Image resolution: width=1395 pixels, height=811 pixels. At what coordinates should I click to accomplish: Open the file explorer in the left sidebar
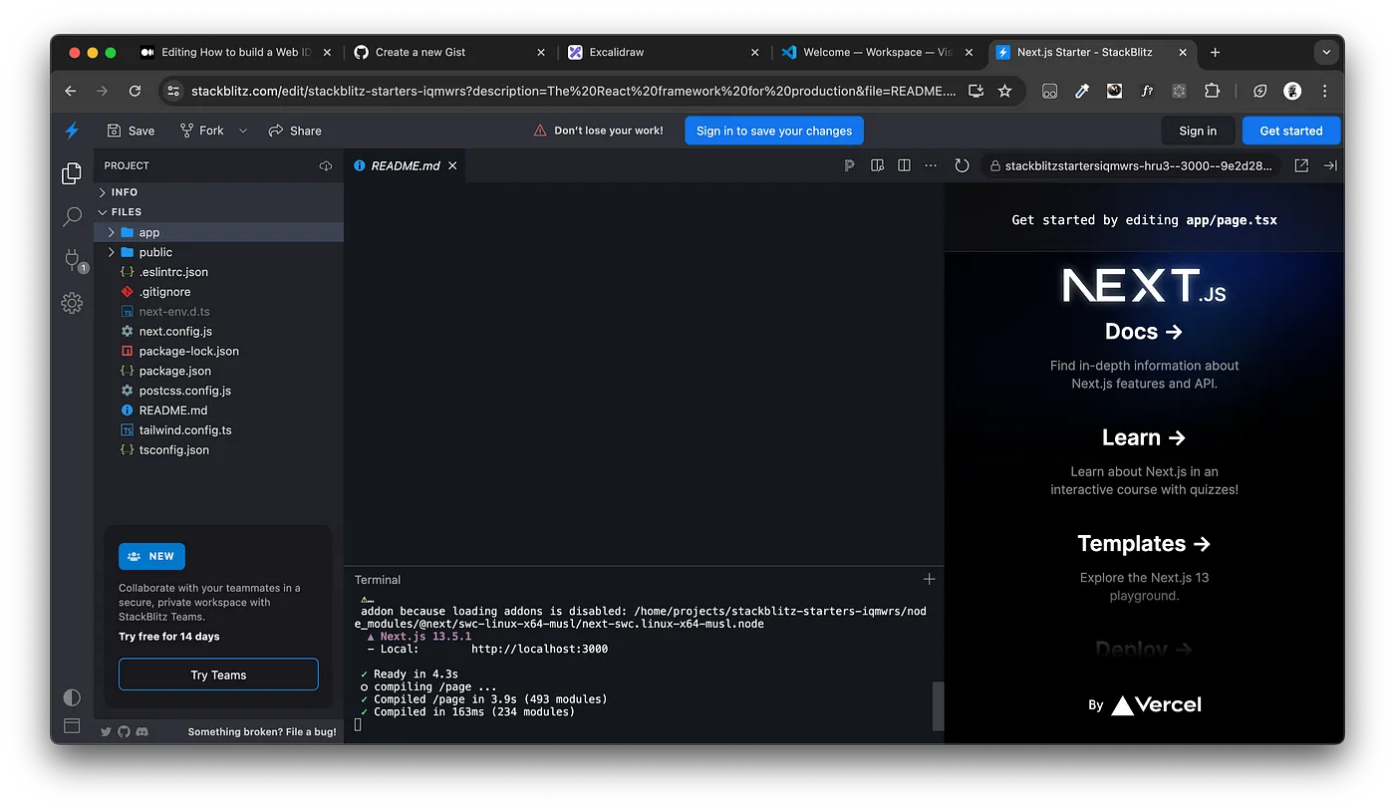point(71,172)
